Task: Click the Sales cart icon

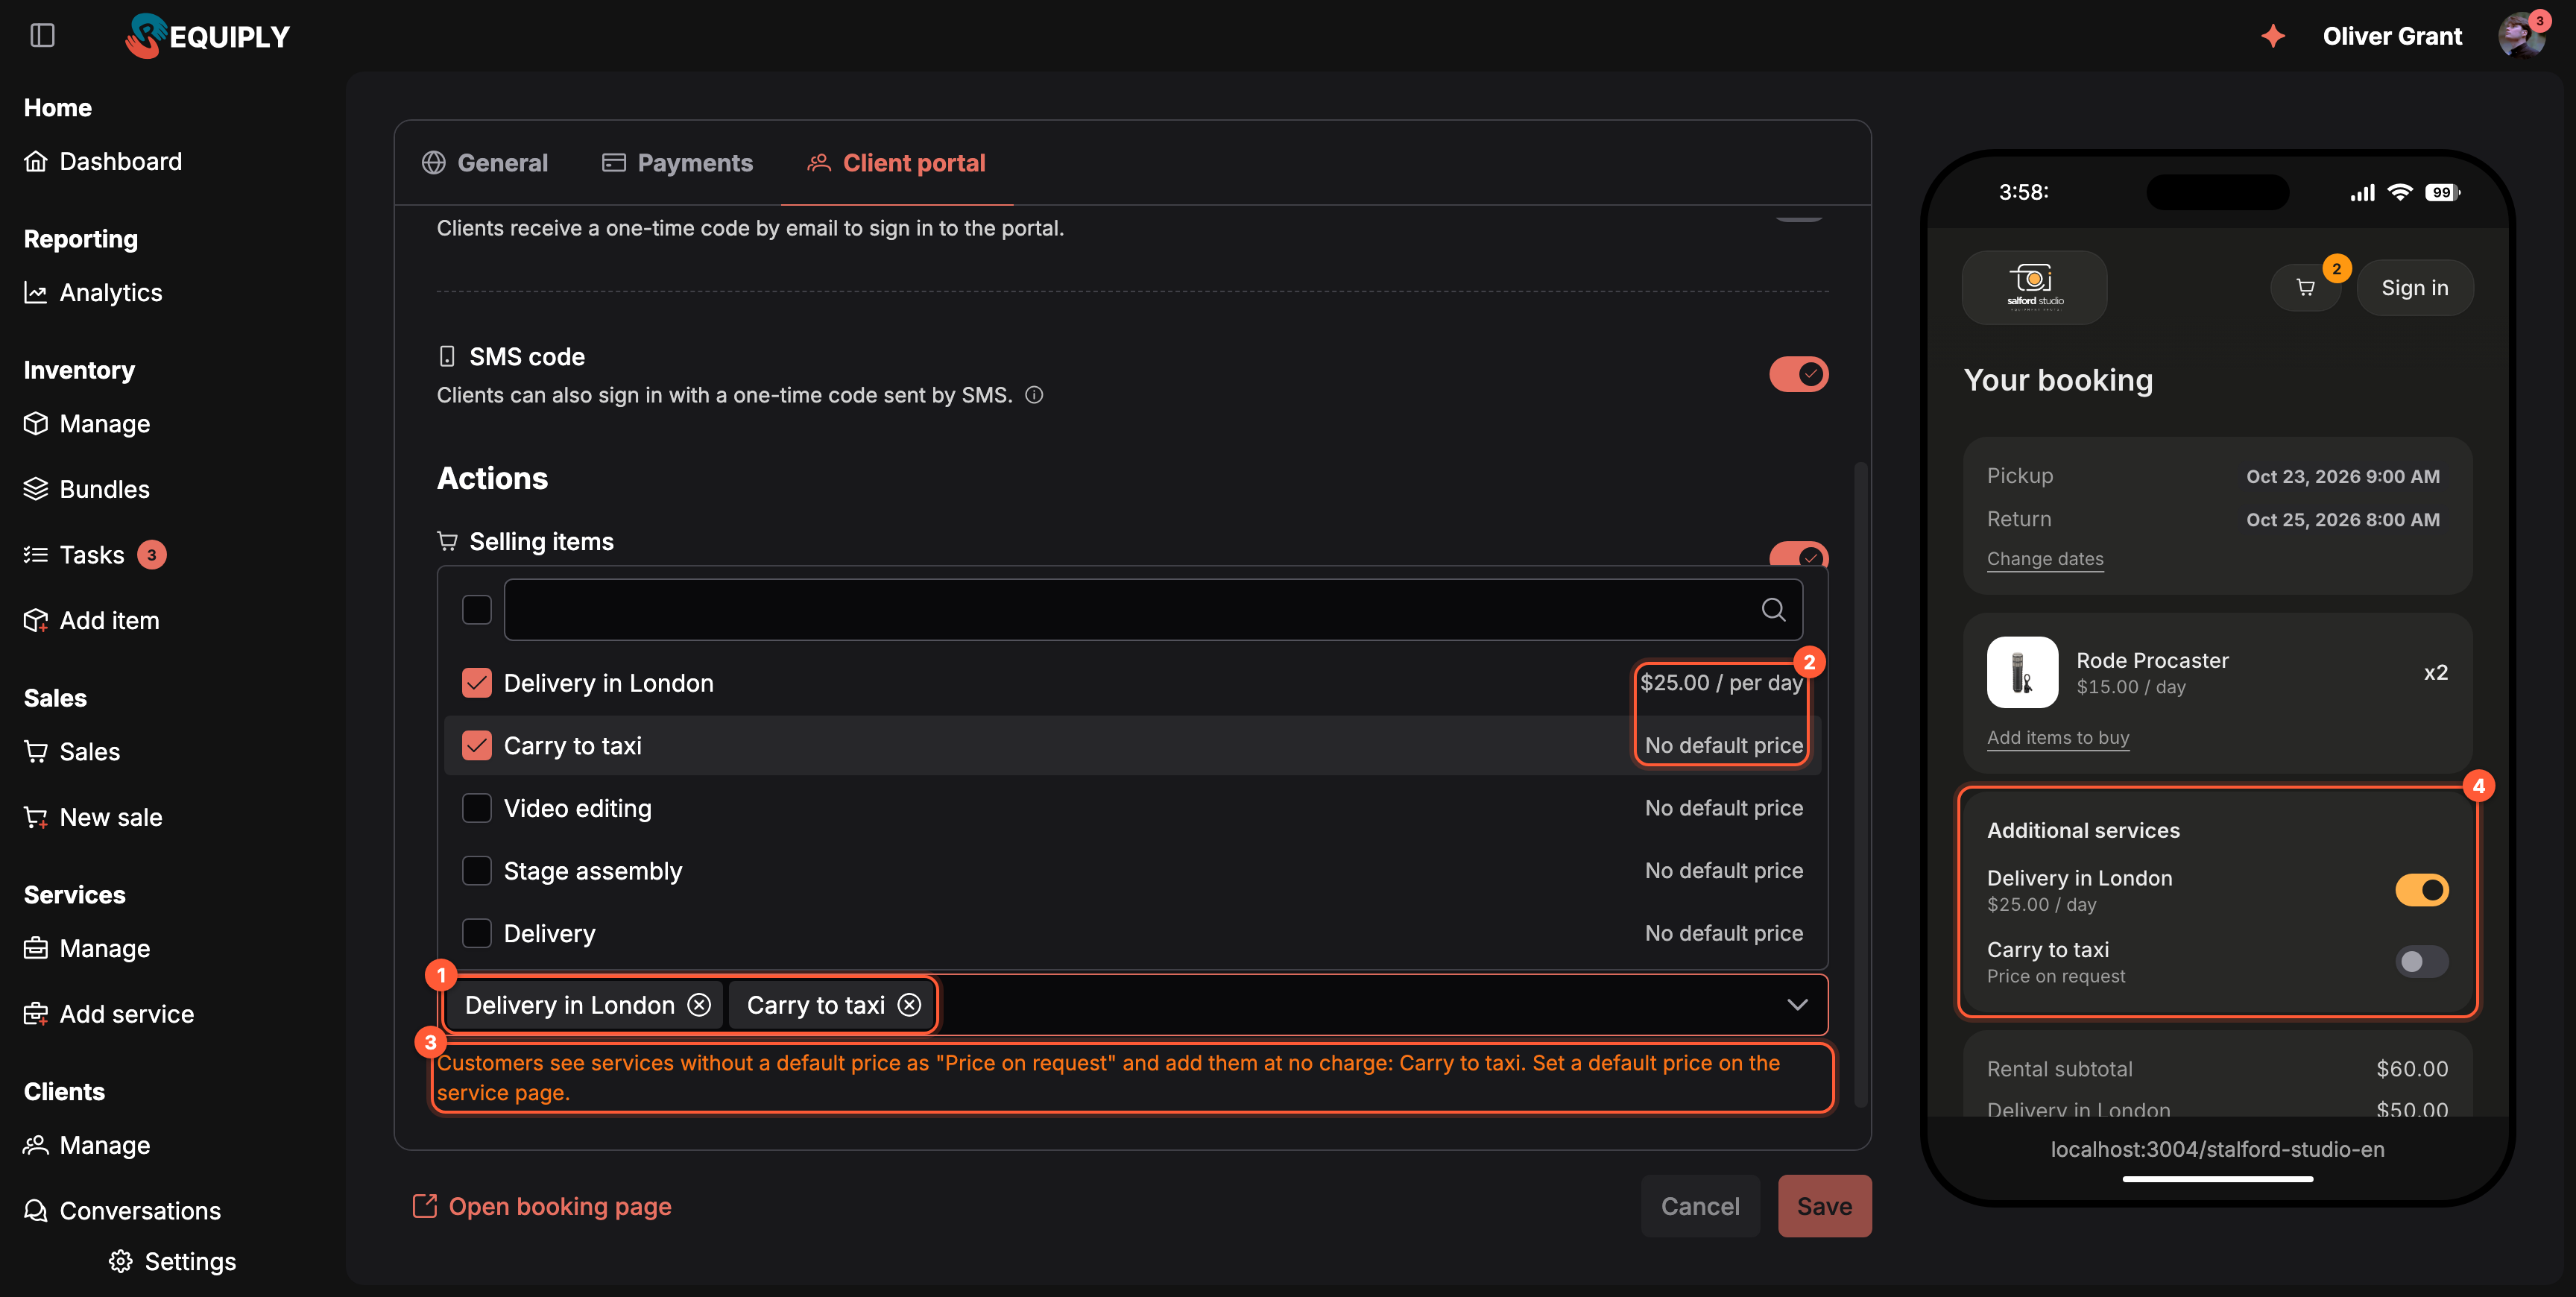Action: pyautogui.click(x=36, y=751)
